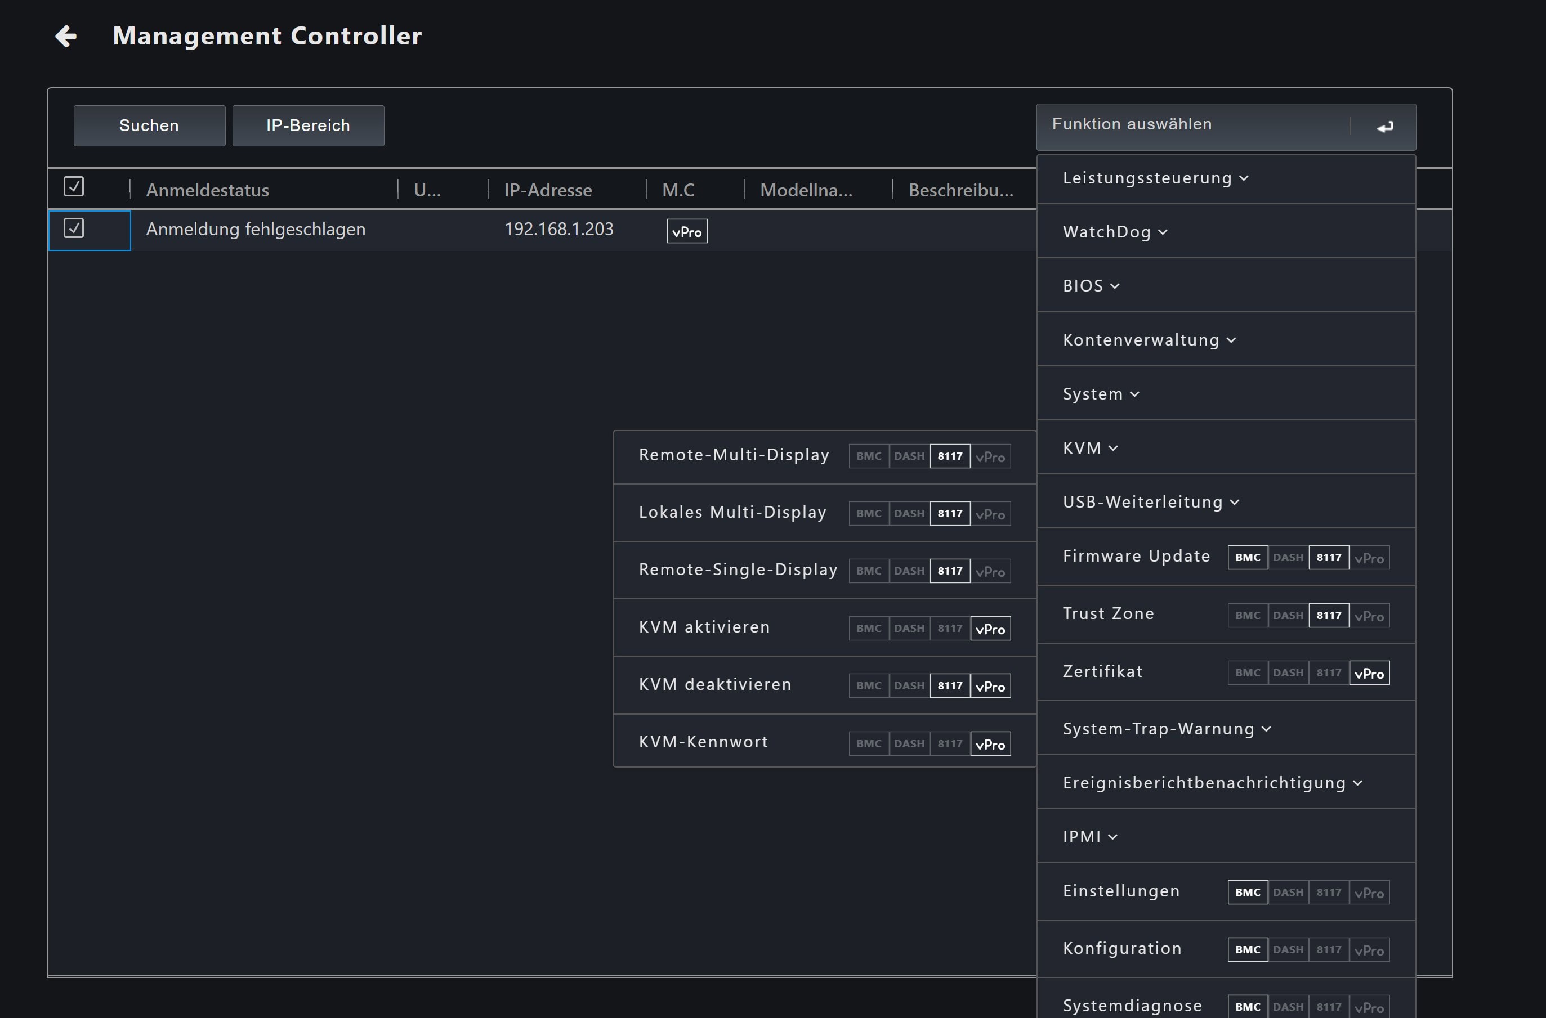Click the BMC badge beside Einstellungen
This screenshot has height=1018, width=1546.
(1246, 893)
